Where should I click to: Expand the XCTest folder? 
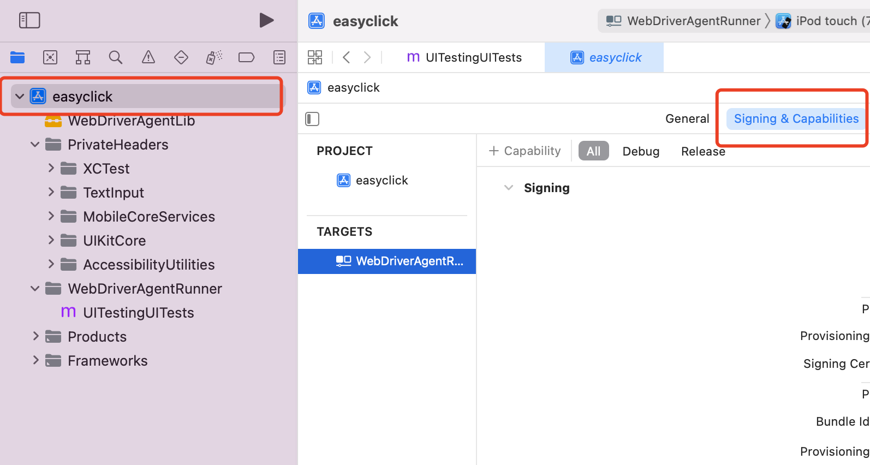tap(51, 168)
